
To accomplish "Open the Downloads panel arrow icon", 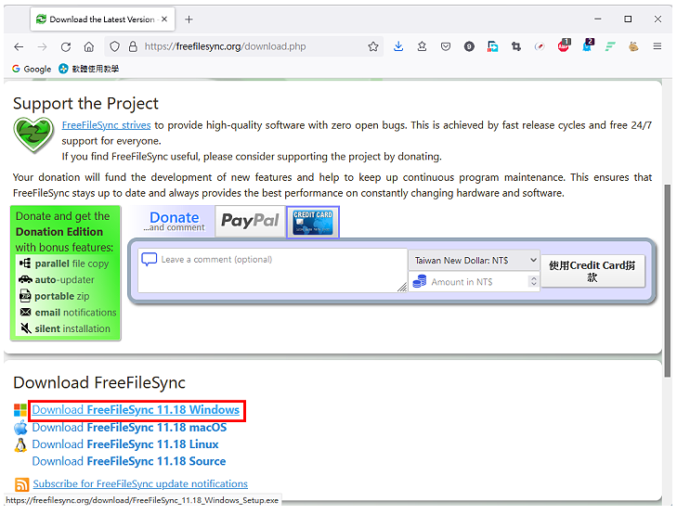I will pos(398,46).
